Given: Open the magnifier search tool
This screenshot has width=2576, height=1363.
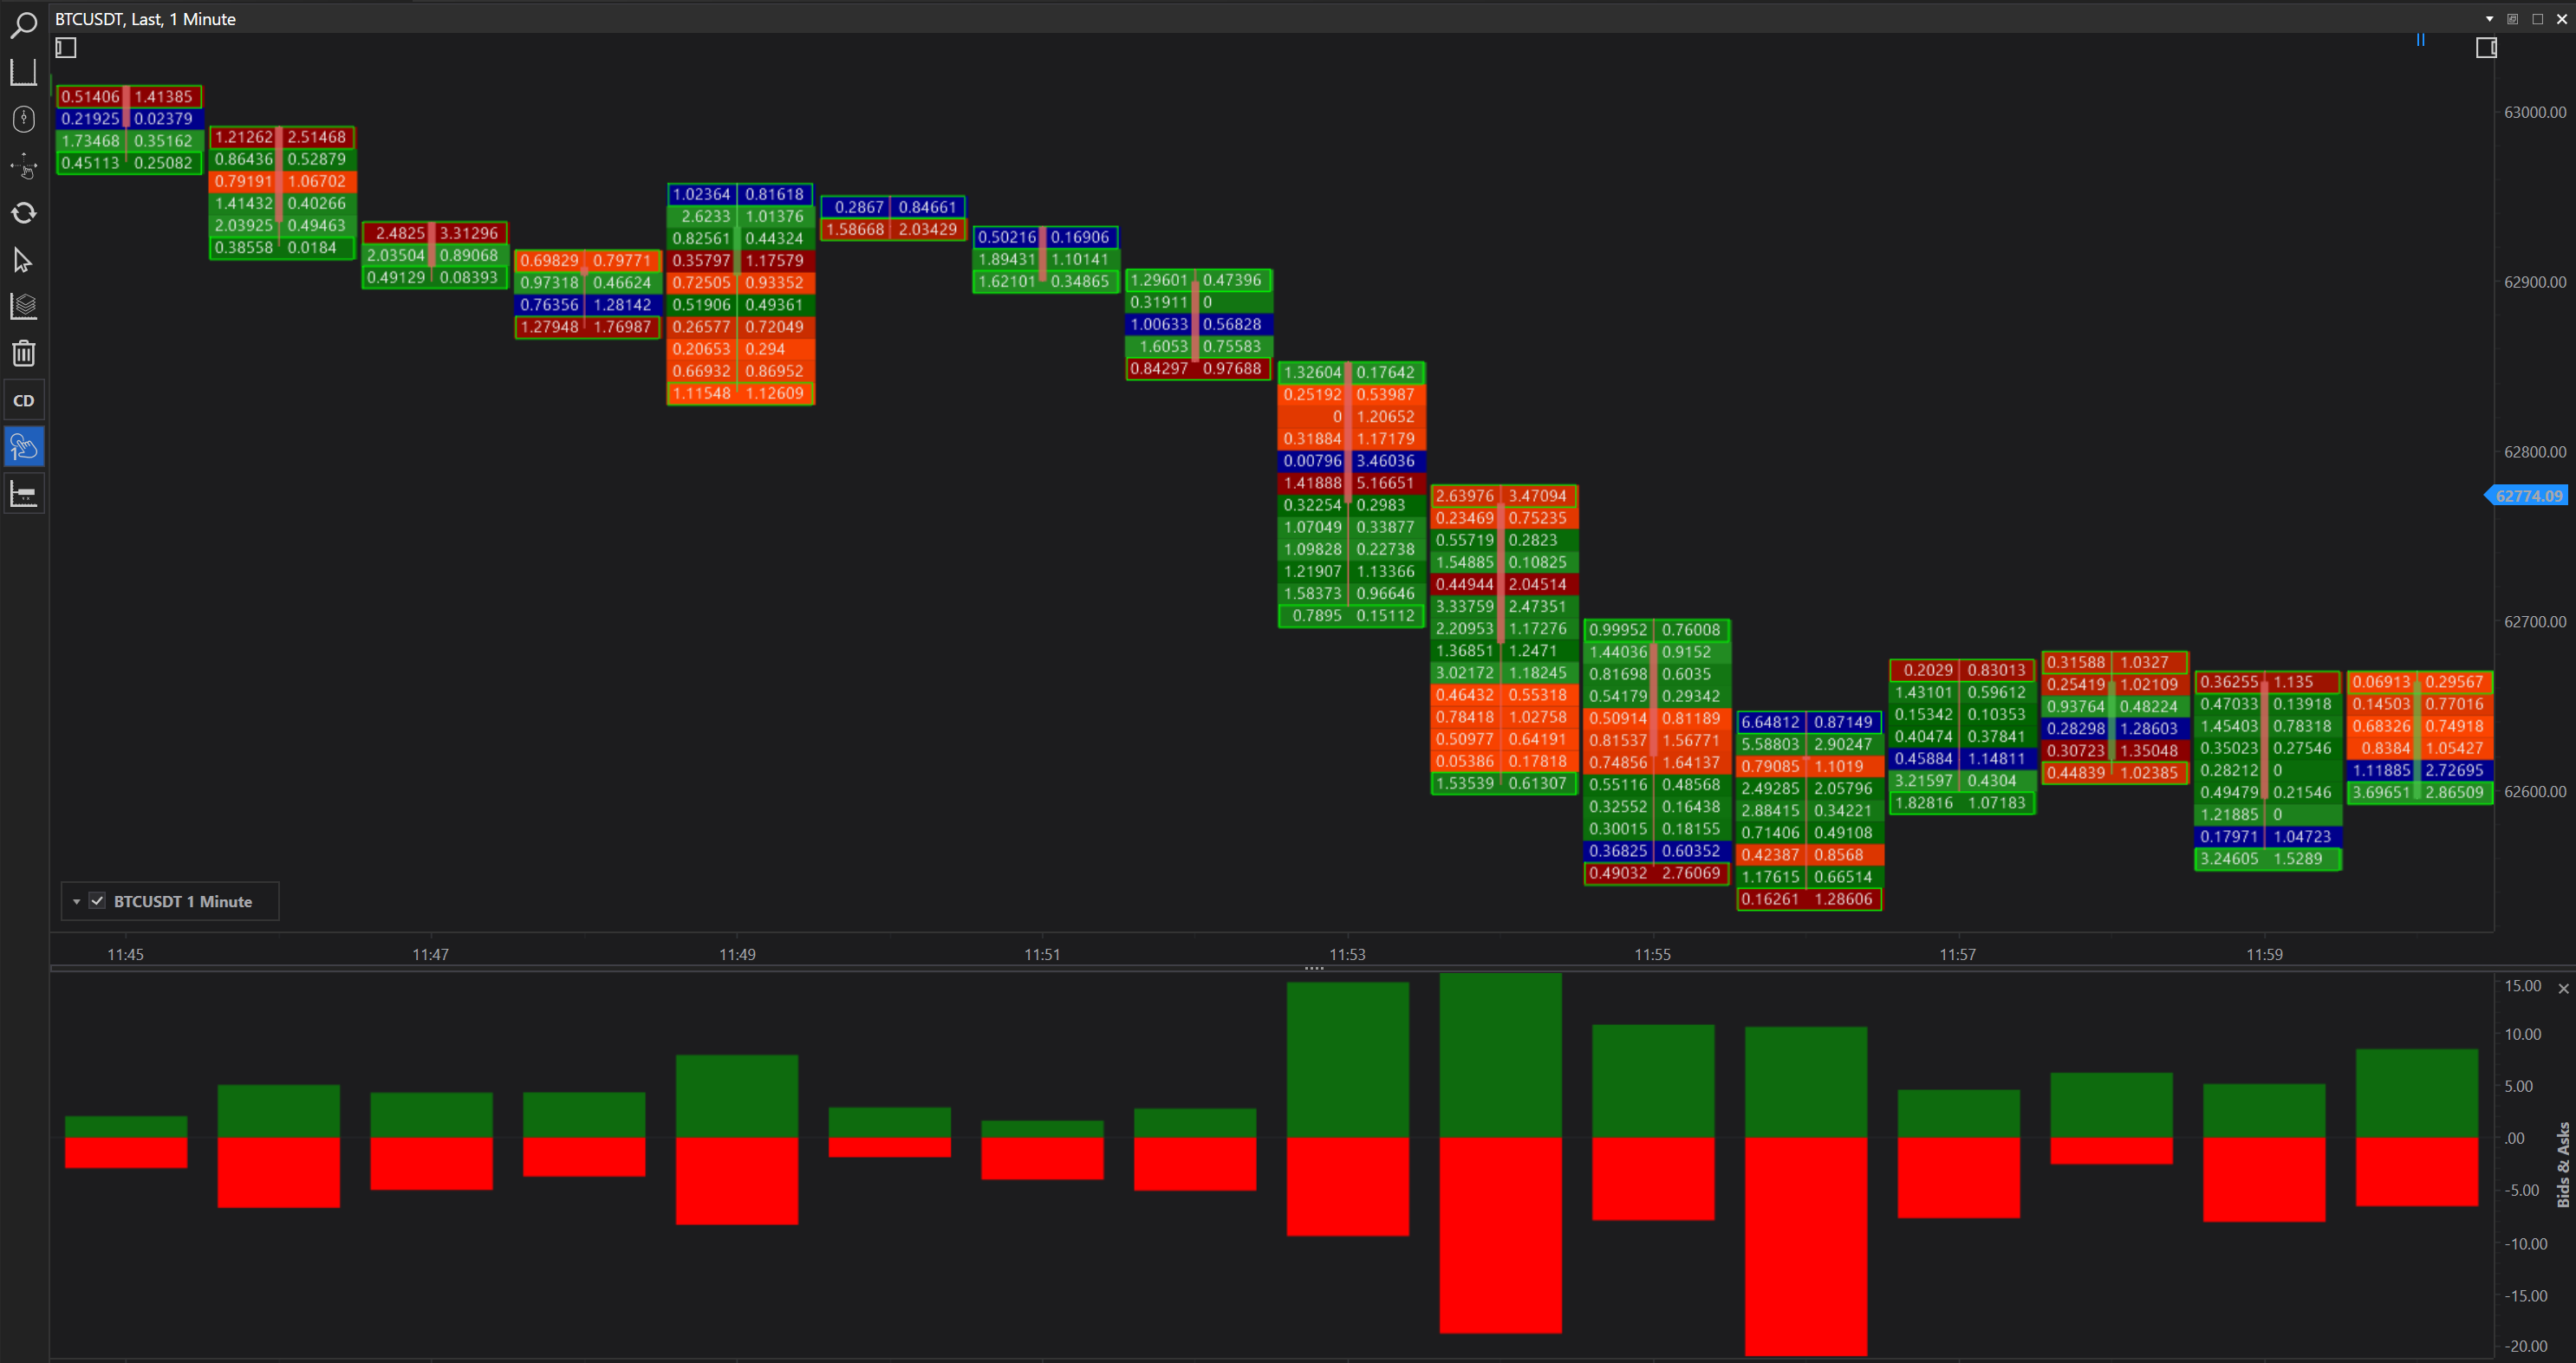Looking at the screenshot, I should (23, 24).
